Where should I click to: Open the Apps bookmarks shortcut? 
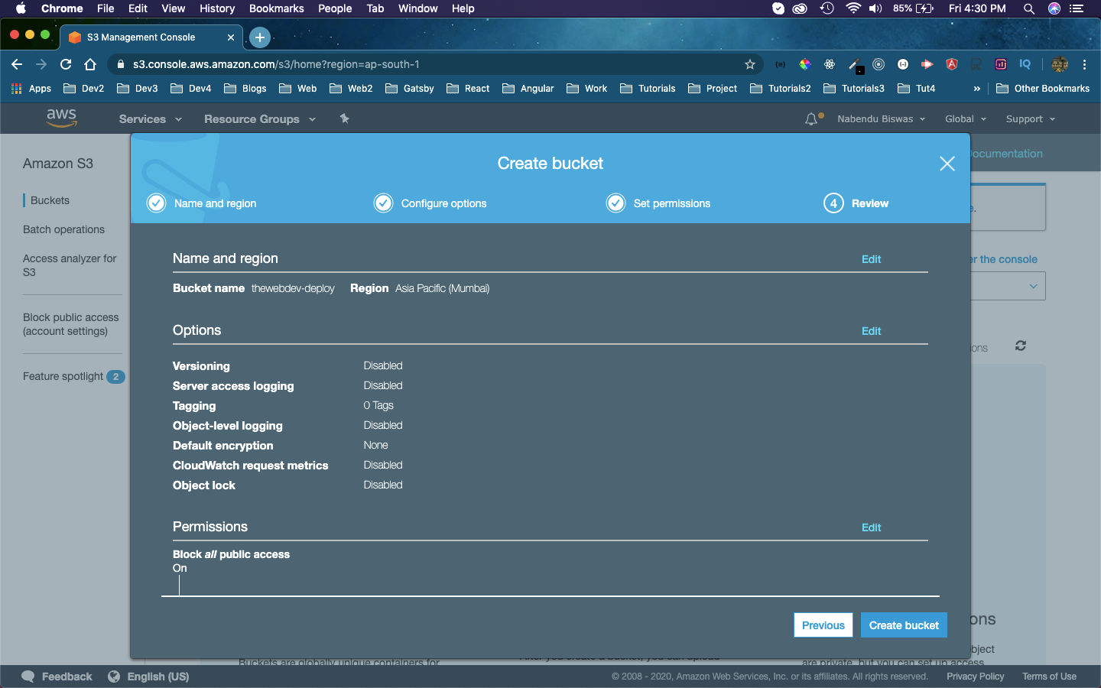point(31,89)
